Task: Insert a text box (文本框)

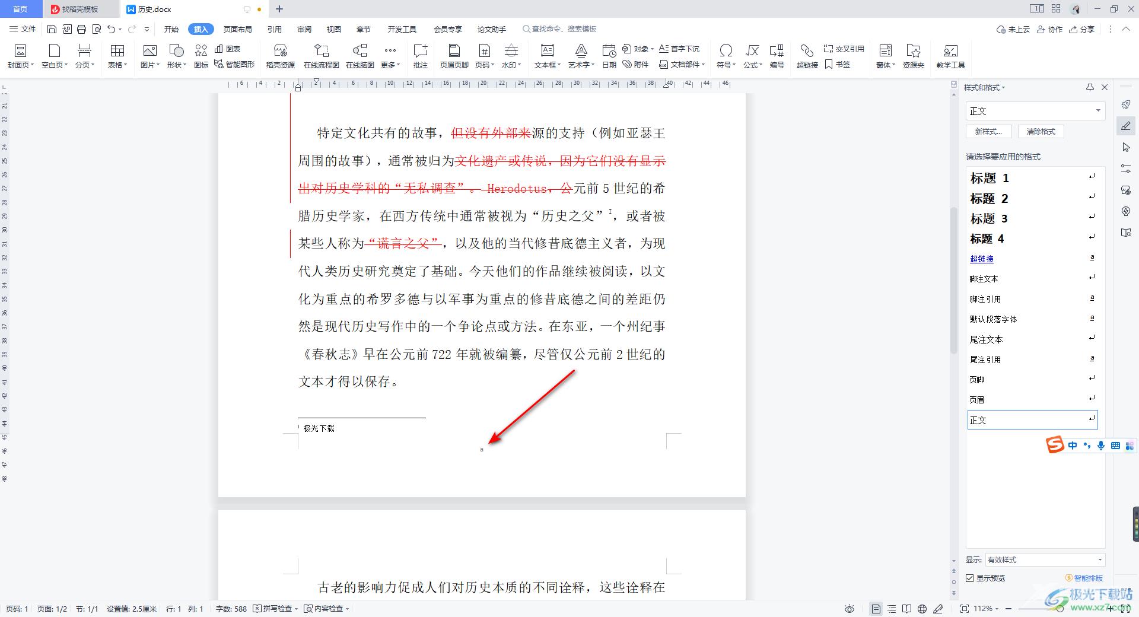Action: (x=547, y=56)
